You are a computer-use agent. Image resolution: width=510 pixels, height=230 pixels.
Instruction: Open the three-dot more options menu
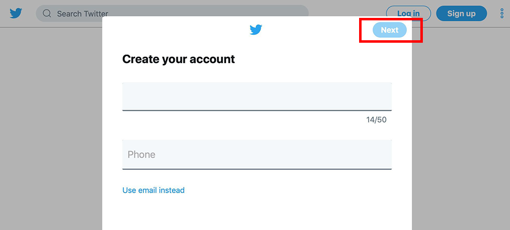click(502, 13)
